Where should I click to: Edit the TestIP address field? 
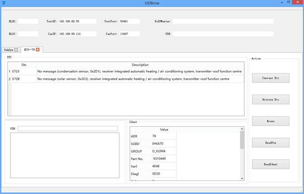pos(77,21)
